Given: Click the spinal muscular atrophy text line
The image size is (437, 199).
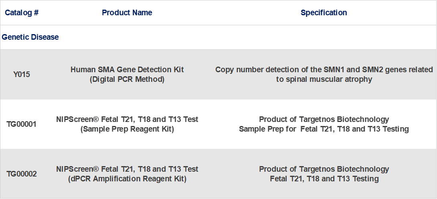Looking at the screenshot, I should 324,79.
